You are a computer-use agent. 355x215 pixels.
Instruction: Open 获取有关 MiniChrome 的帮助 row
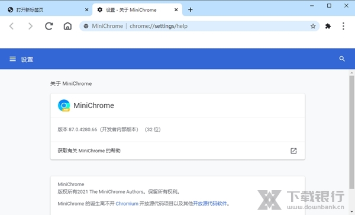[x=177, y=151]
